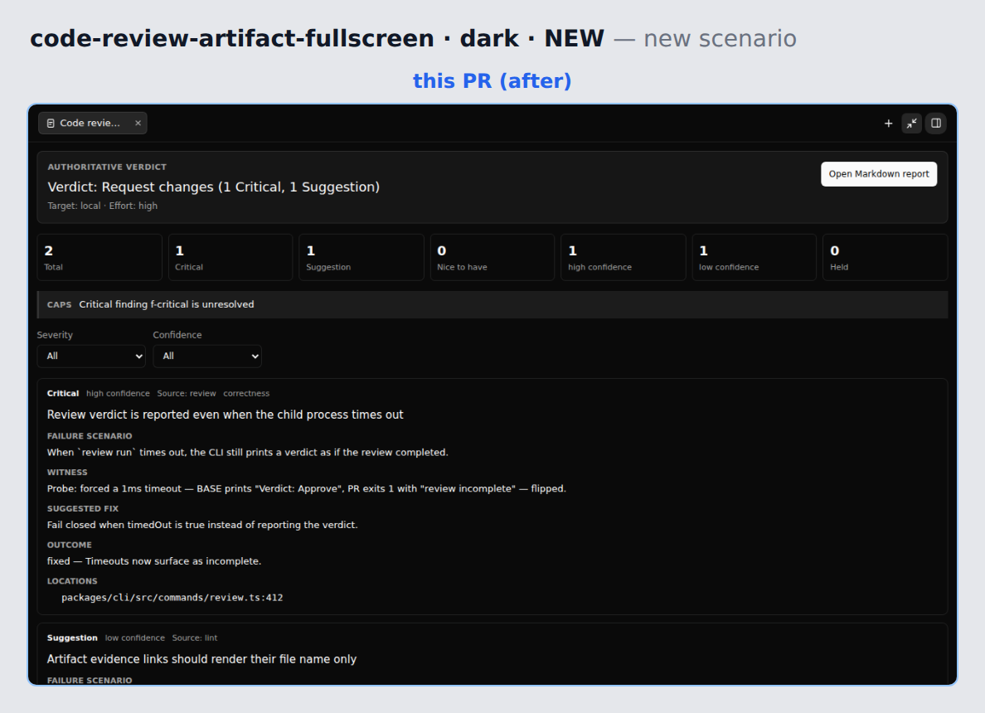Click the Fail closed suggested fix text
The height and width of the screenshot is (713, 985).
[x=202, y=525]
